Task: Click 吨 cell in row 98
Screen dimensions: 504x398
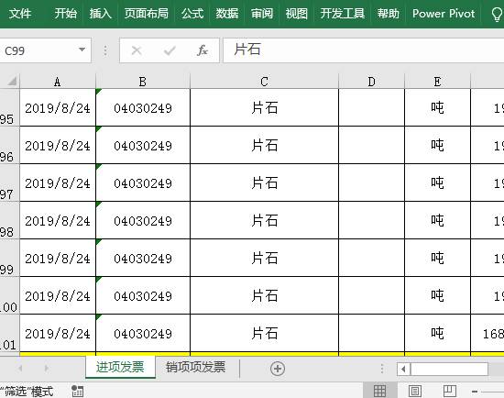Action: (437, 220)
